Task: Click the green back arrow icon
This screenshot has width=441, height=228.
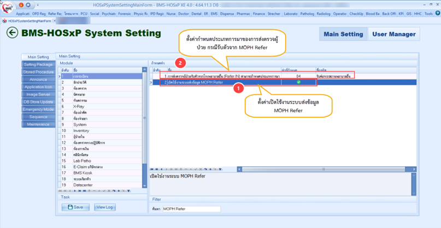Action: 12,33
